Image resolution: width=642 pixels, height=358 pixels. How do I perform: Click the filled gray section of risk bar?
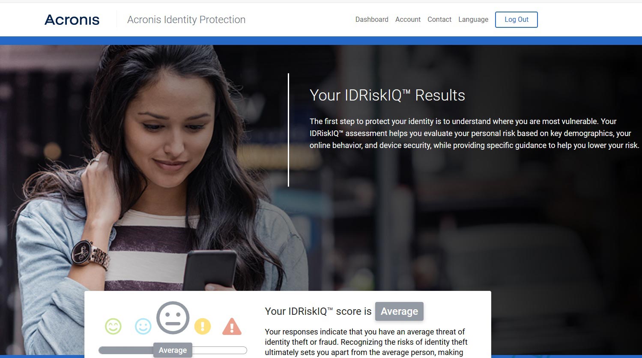pos(126,350)
